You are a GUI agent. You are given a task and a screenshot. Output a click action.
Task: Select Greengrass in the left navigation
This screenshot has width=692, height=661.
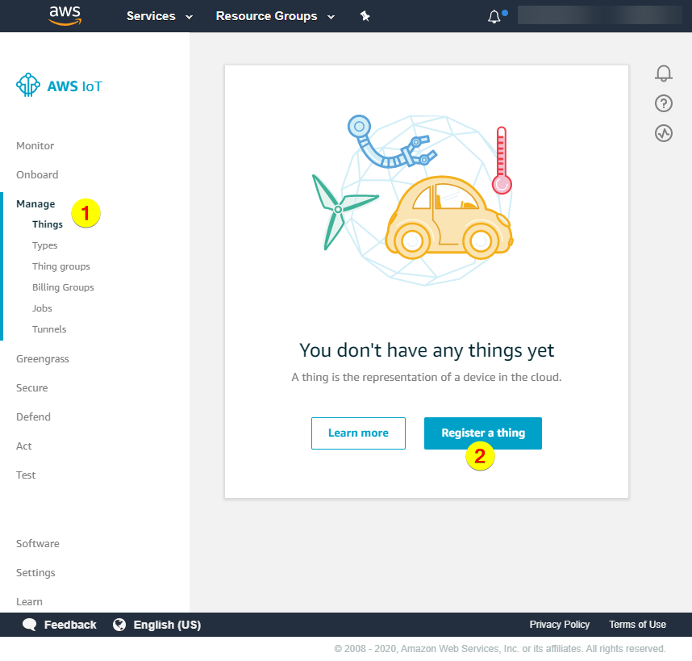(43, 358)
